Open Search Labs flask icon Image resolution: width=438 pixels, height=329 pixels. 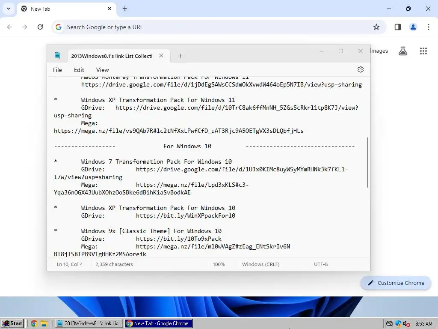pyautogui.click(x=403, y=51)
